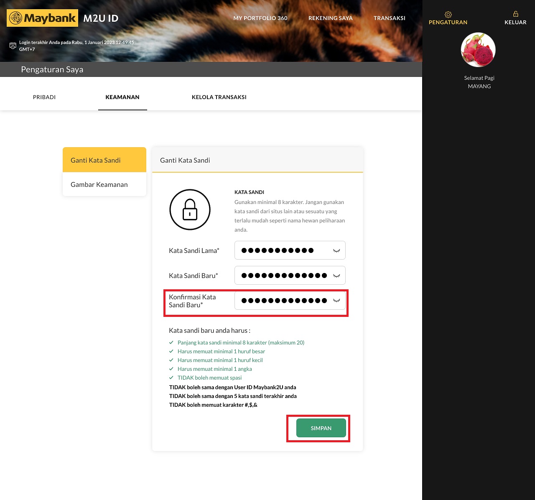Viewport: 535px width, 500px height.
Task: Click 'TIDAK boleh sama dengan User ID' rule
Action: click(x=232, y=387)
